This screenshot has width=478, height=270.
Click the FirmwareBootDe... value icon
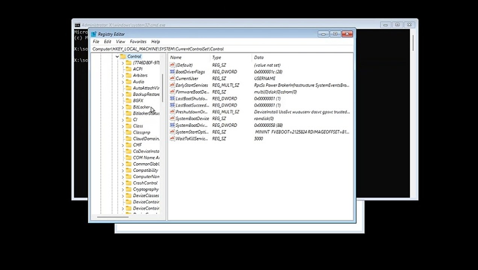pos(172,92)
